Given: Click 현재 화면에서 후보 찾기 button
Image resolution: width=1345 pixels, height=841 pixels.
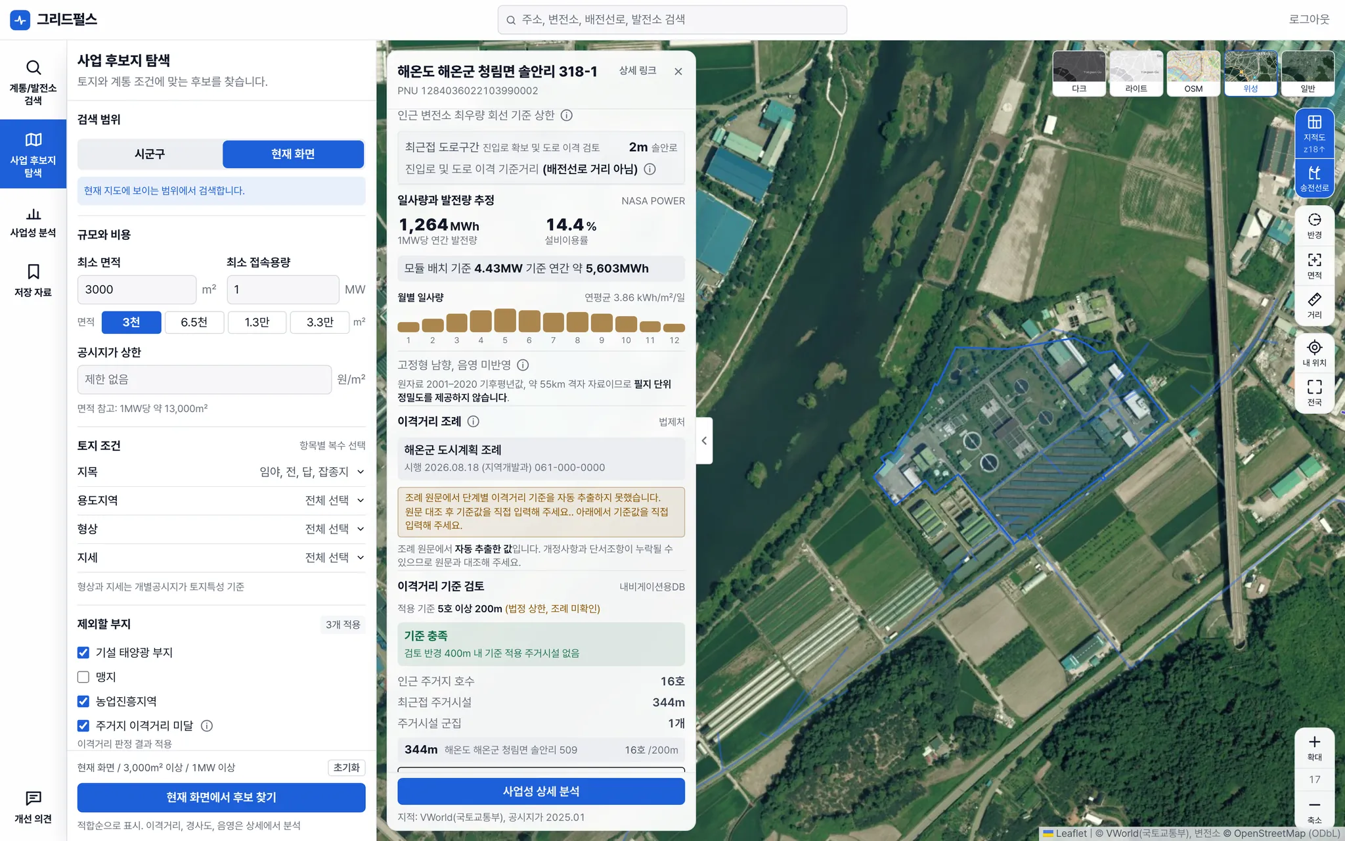Looking at the screenshot, I should pos(221,798).
